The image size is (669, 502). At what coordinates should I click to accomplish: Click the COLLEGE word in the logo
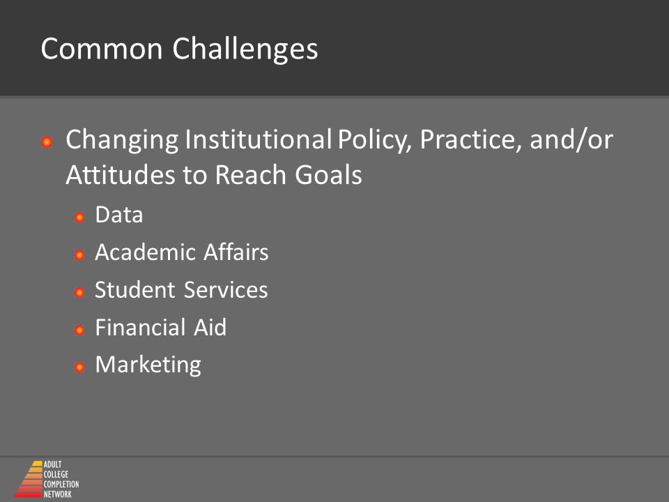pos(56,474)
